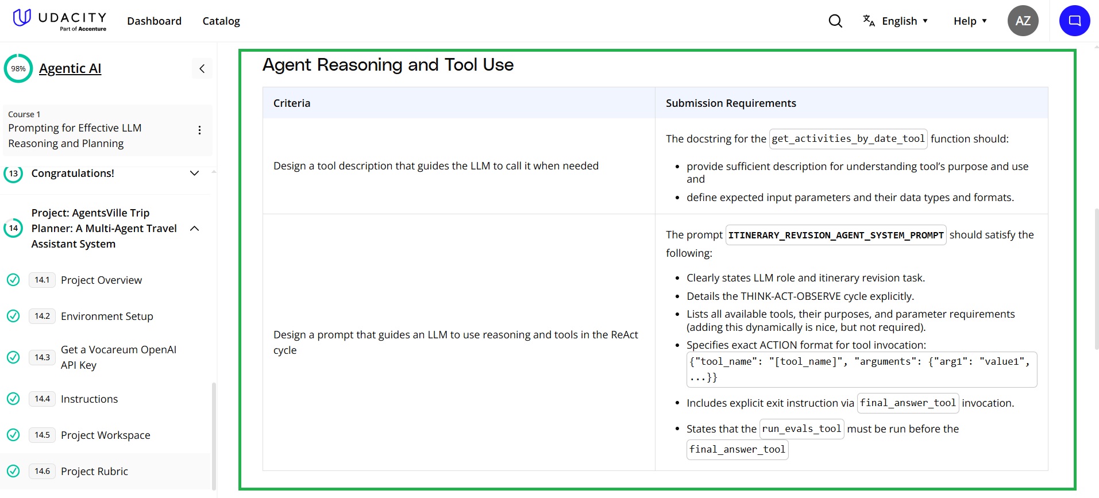Viewport: 1099px width, 498px height.
Task: Collapse sidebar with the left chevron
Action: point(202,69)
